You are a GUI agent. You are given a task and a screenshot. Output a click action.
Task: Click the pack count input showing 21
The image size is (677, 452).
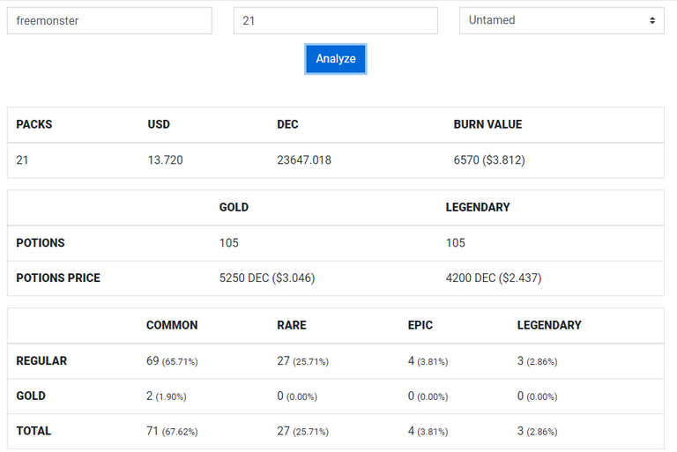[x=335, y=20]
